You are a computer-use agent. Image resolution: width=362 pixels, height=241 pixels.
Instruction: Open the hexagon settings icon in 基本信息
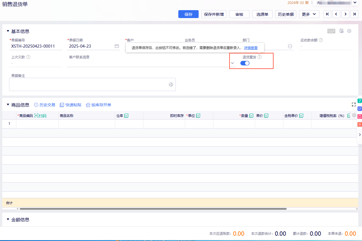pyautogui.click(x=349, y=31)
